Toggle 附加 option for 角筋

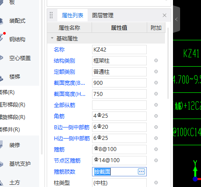[156, 116]
